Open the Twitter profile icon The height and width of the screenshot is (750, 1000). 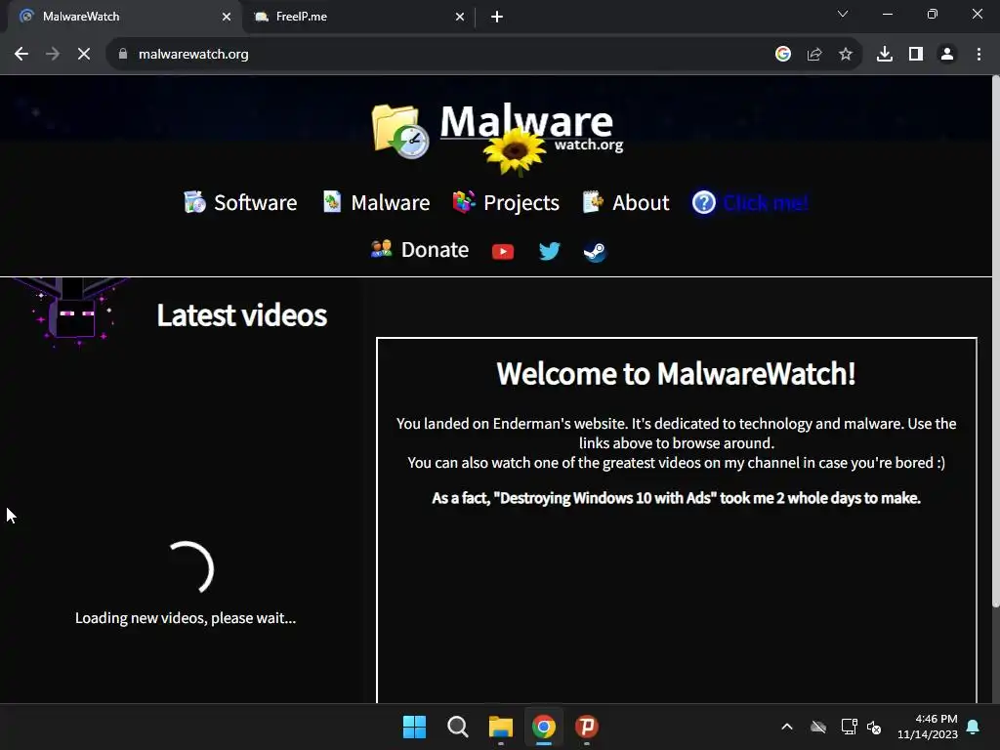(549, 251)
